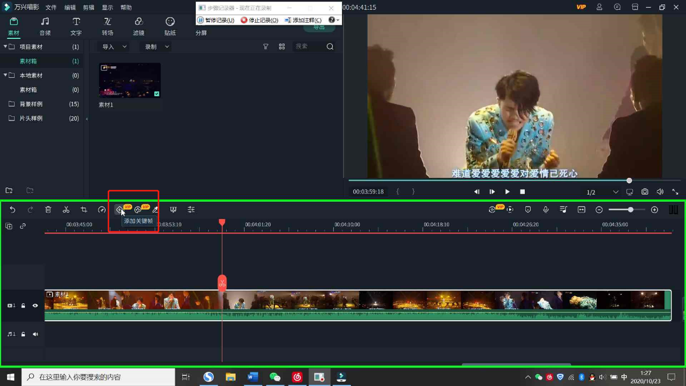Lock video track 1
This screenshot has width=686, height=386.
23,306
